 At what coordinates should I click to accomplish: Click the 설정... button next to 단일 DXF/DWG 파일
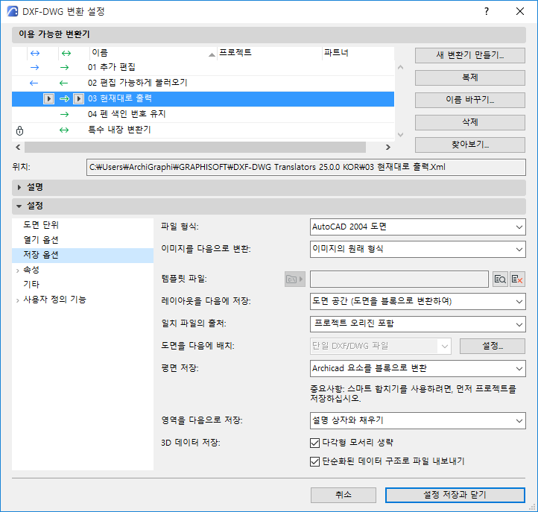click(x=492, y=347)
